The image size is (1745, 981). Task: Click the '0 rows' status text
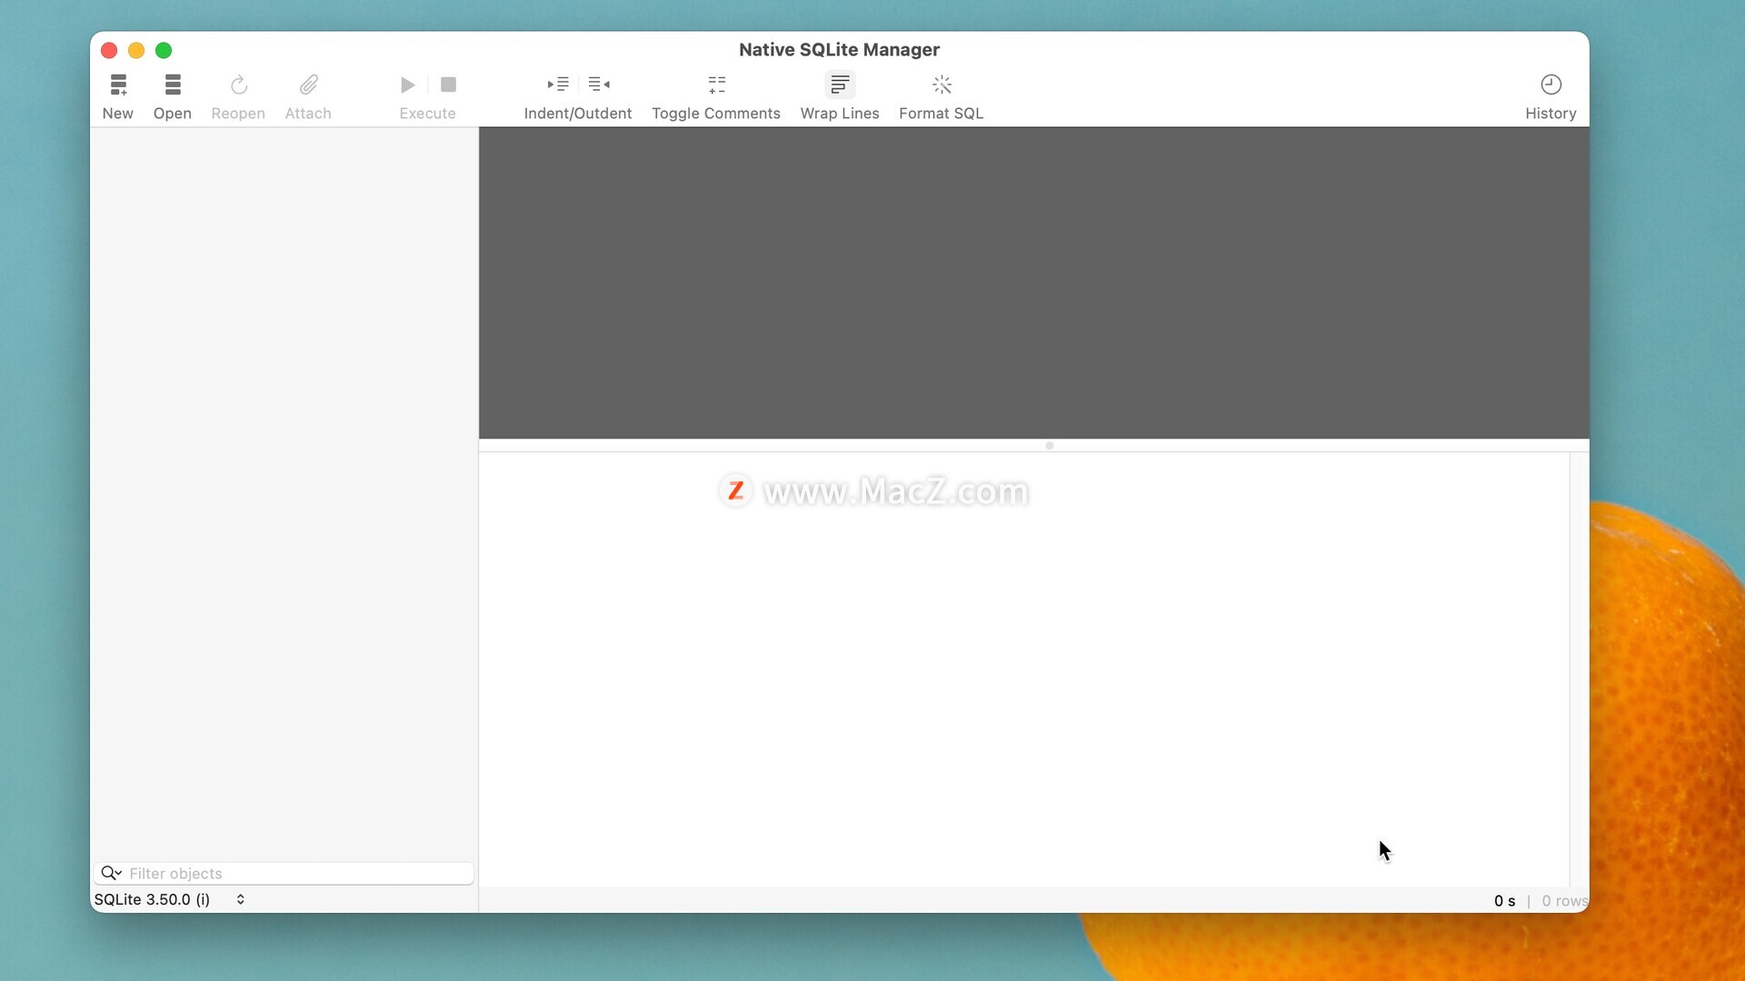[1564, 901]
